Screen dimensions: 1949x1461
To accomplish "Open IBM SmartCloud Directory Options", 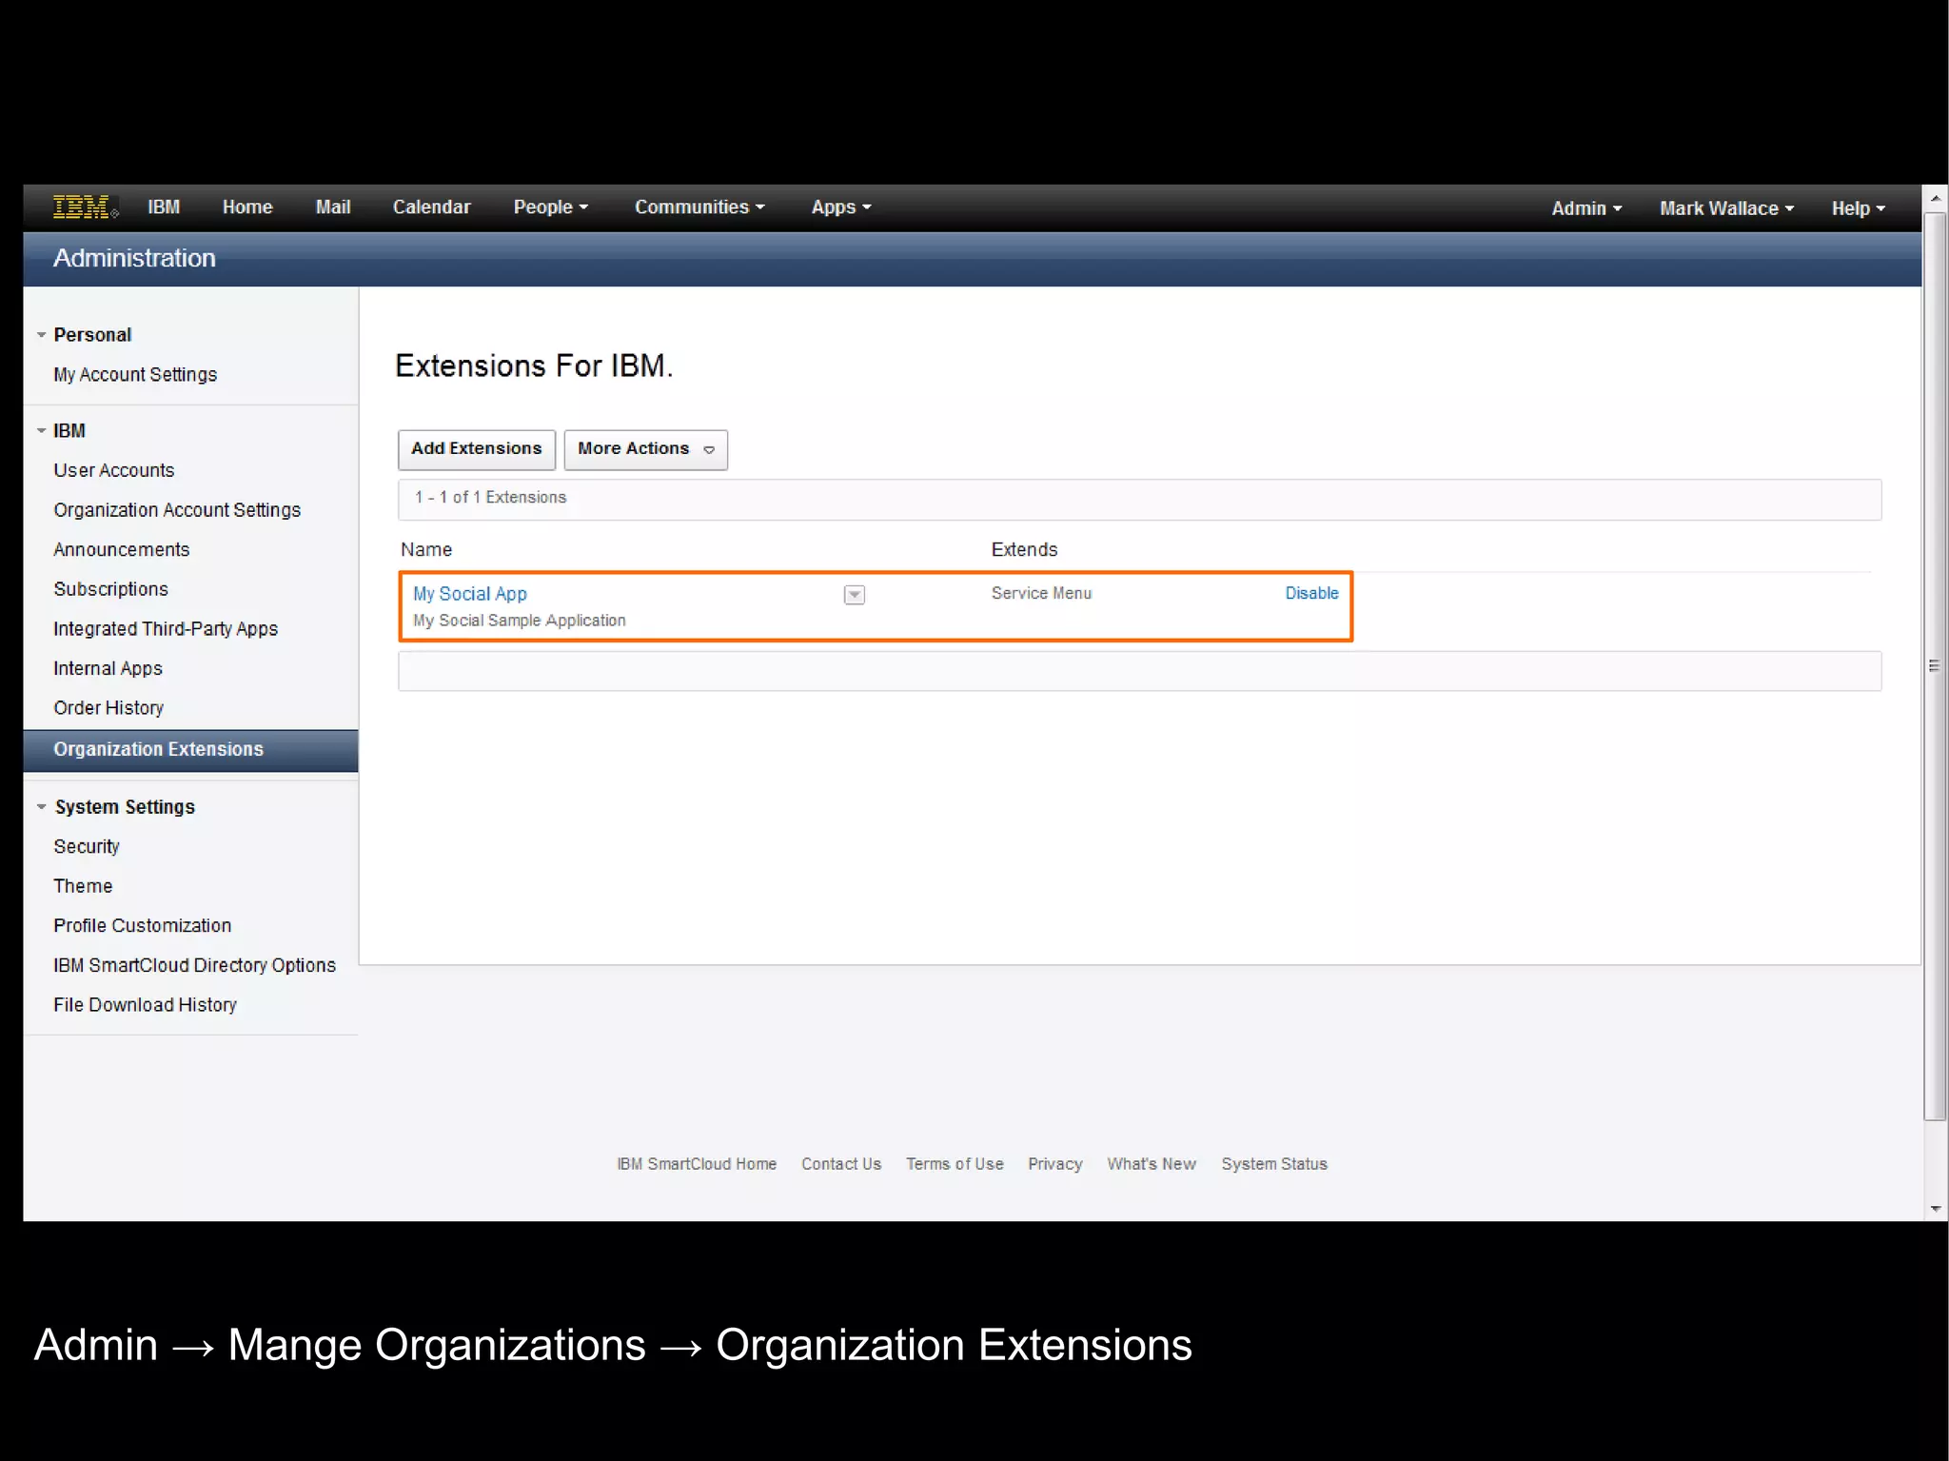I will click(x=194, y=965).
